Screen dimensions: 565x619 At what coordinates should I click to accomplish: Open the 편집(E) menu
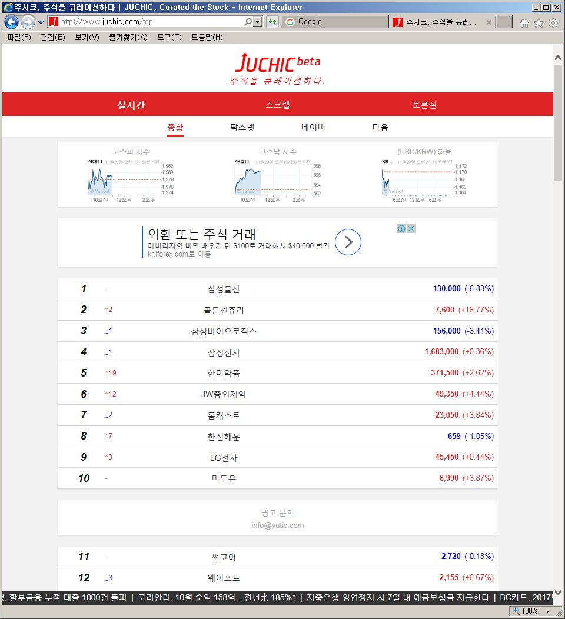point(53,37)
